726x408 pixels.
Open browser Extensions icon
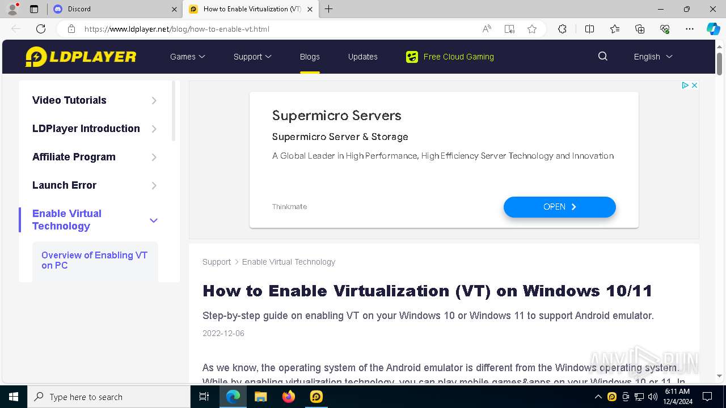point(562,29)
